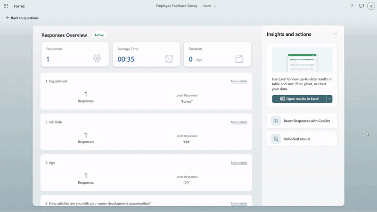
Task: Click the Duration calendar icon
Action: [239, 58]
